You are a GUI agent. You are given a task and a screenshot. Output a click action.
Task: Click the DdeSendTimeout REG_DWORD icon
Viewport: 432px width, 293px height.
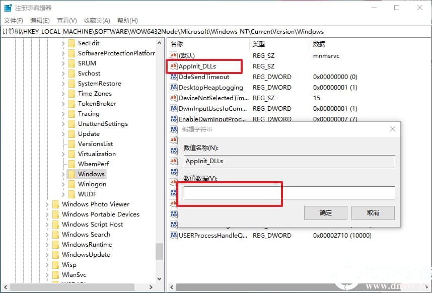click(x=173, y=77)
